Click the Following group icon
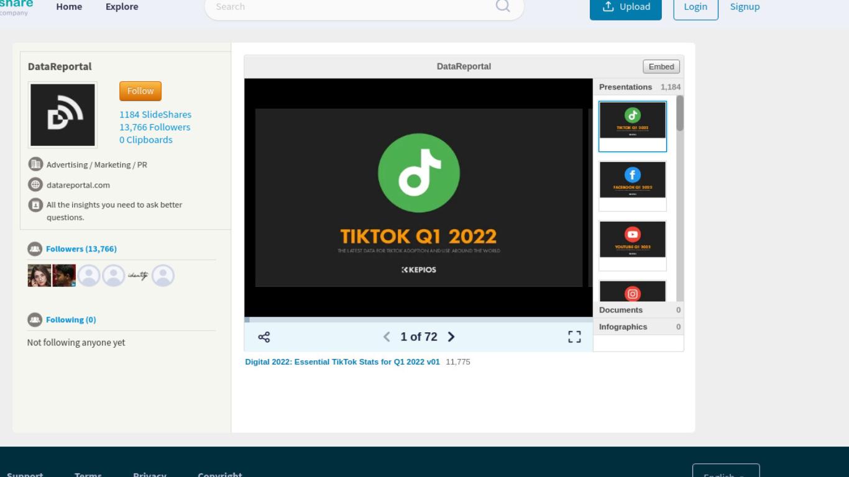 coord(35,319)
